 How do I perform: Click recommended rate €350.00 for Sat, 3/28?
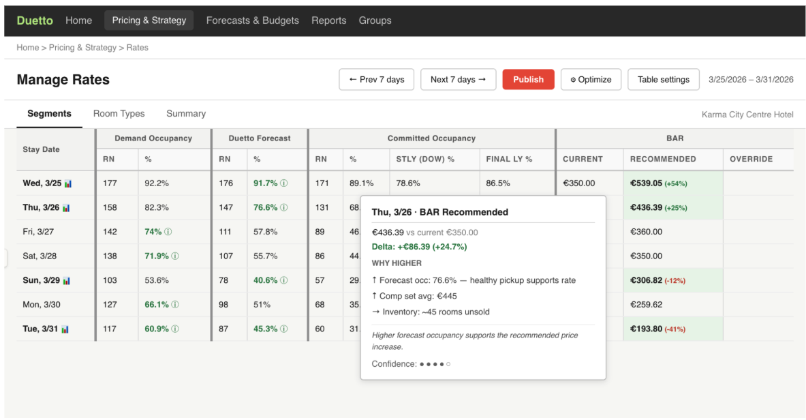point(646,256)
